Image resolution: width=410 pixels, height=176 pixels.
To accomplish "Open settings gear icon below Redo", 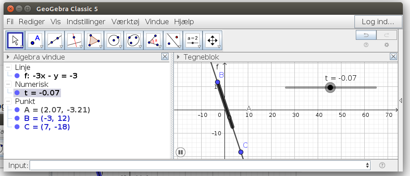I will pos(387,45).
